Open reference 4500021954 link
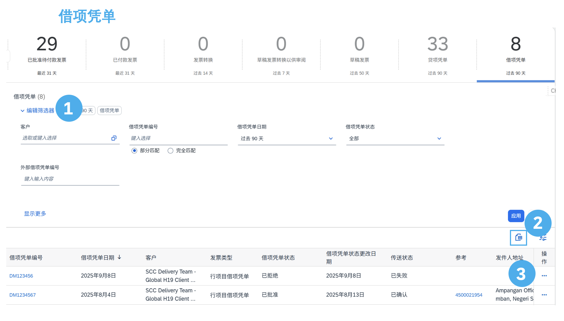 468,295
